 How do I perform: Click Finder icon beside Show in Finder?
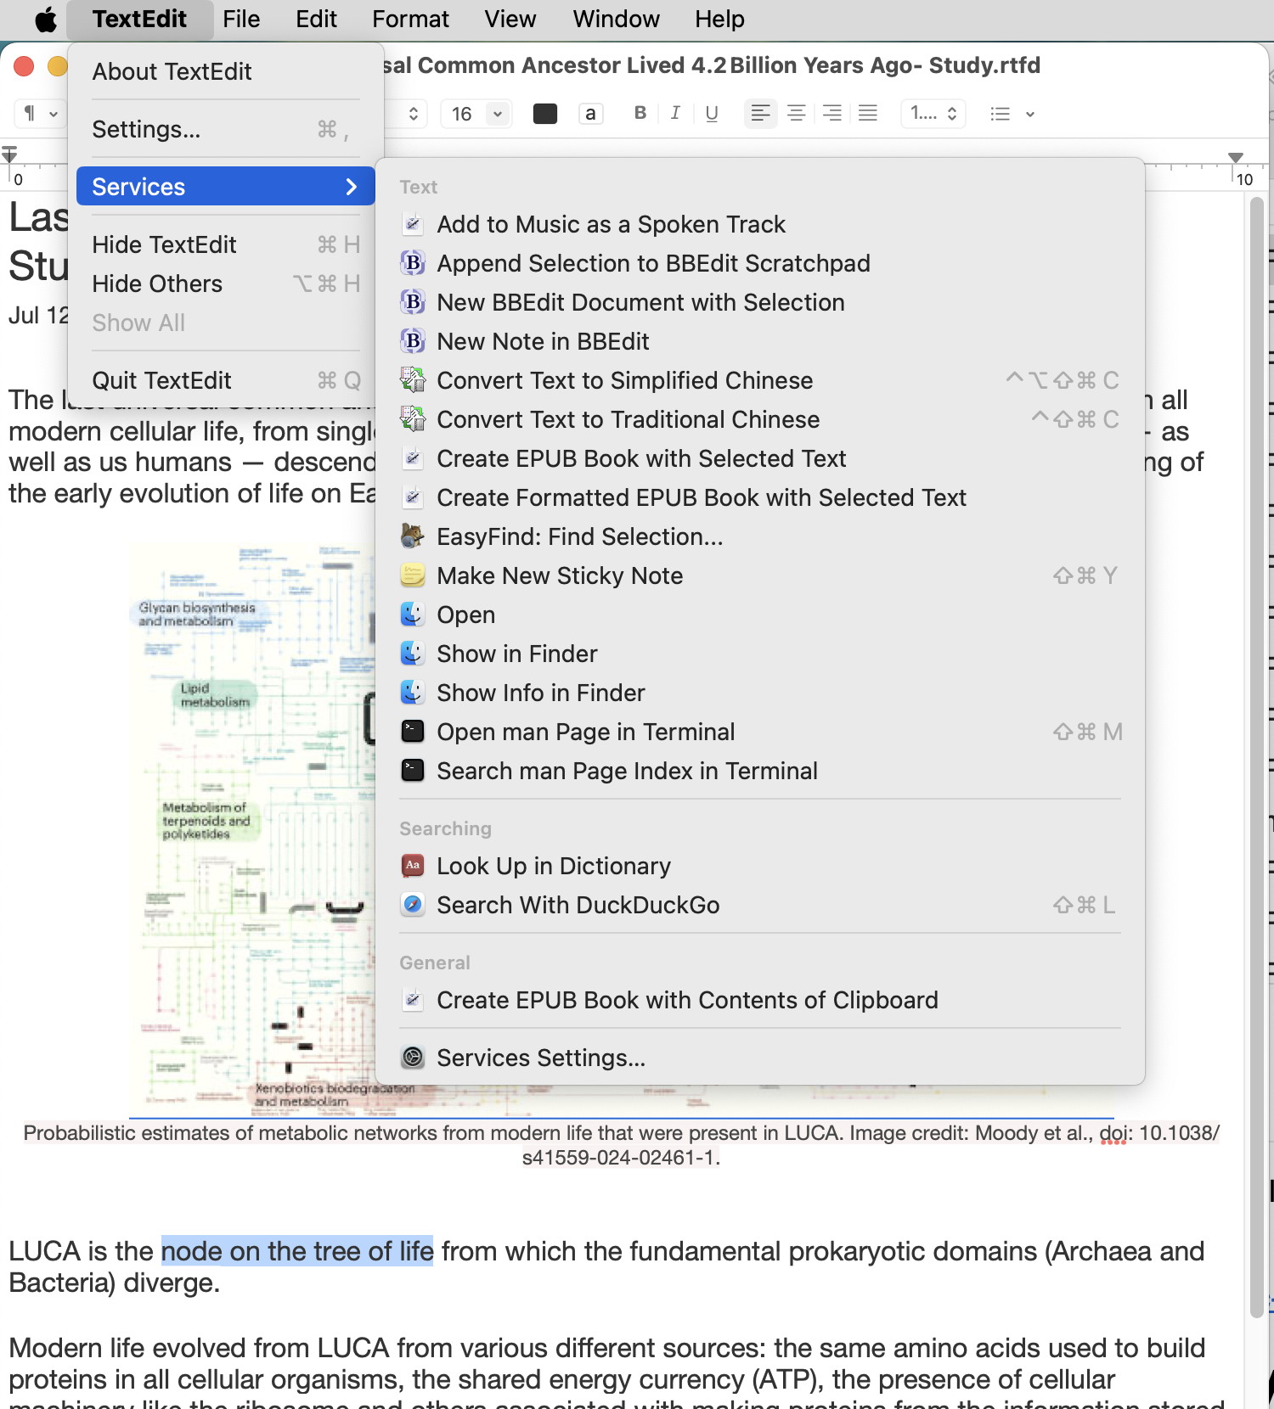point(413,654)
